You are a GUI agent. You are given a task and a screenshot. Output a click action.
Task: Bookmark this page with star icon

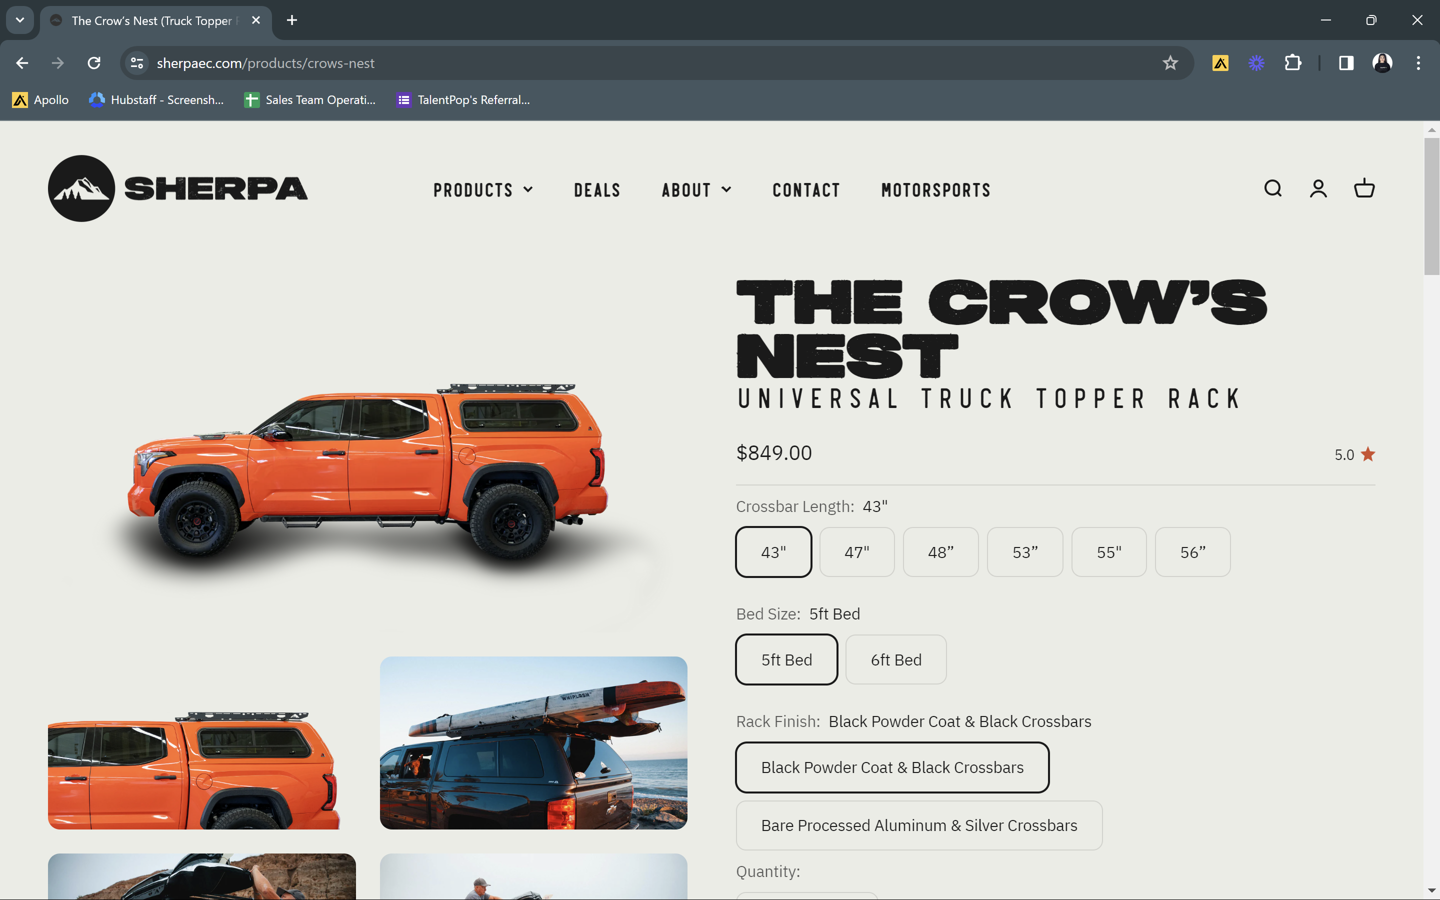click(1170, 63)
